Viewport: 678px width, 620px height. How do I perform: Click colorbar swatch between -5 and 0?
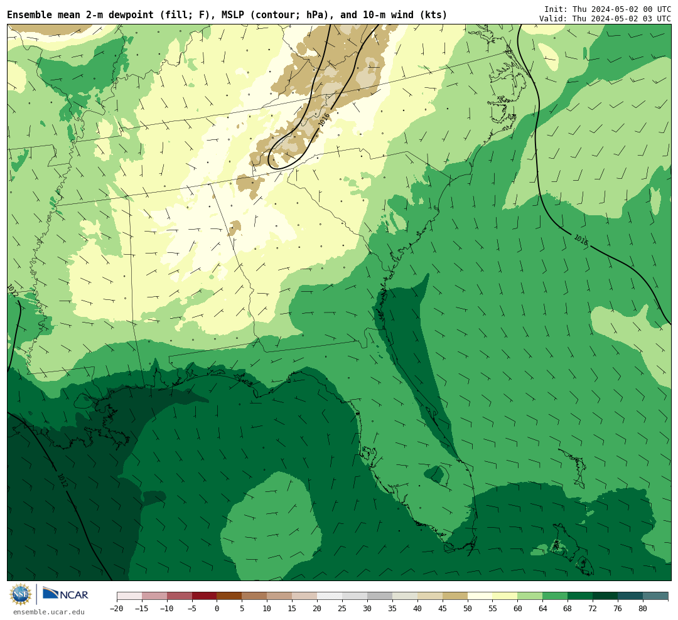(205, 596)
